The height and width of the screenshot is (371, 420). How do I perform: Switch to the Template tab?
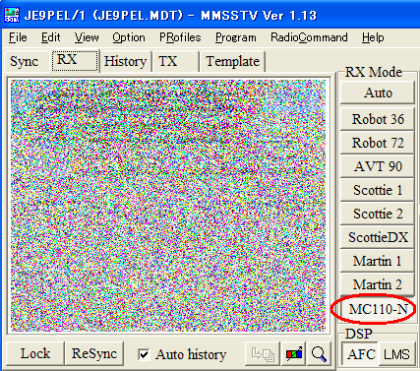tap(232, 61)
